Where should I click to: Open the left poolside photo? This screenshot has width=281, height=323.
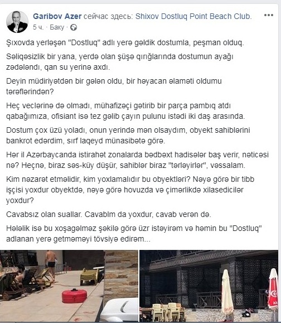coord(69,286)
